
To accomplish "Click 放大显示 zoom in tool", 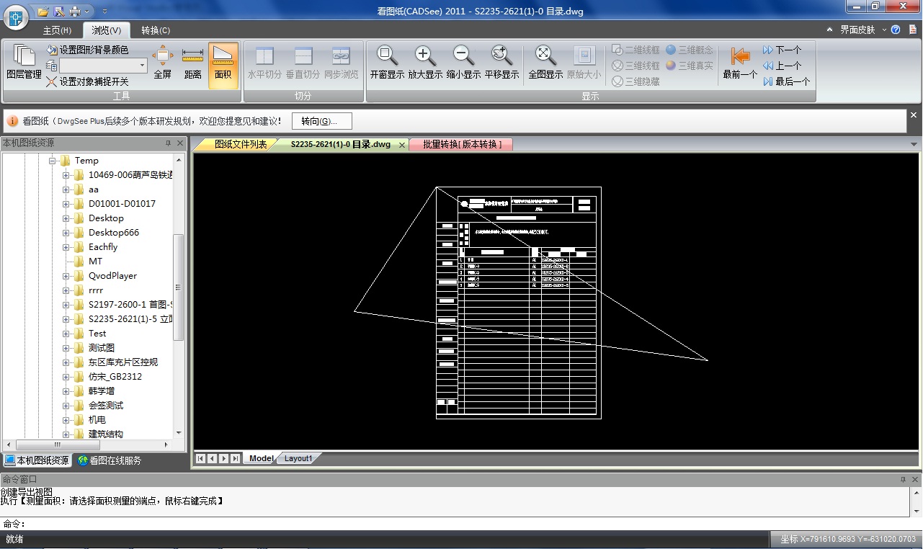I will click(425, 63).
